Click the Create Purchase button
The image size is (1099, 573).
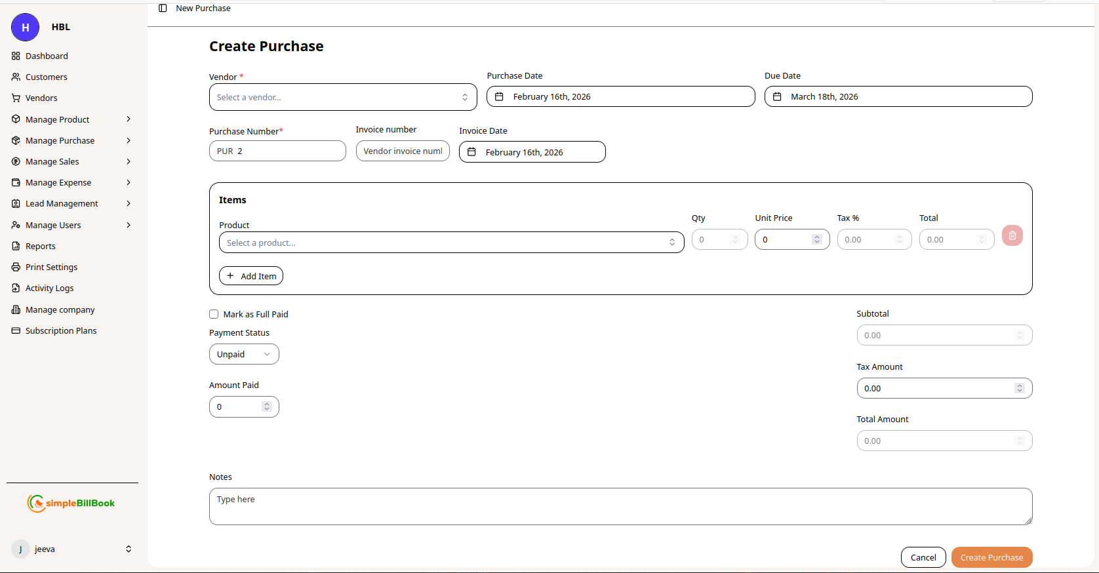point(991,557)
